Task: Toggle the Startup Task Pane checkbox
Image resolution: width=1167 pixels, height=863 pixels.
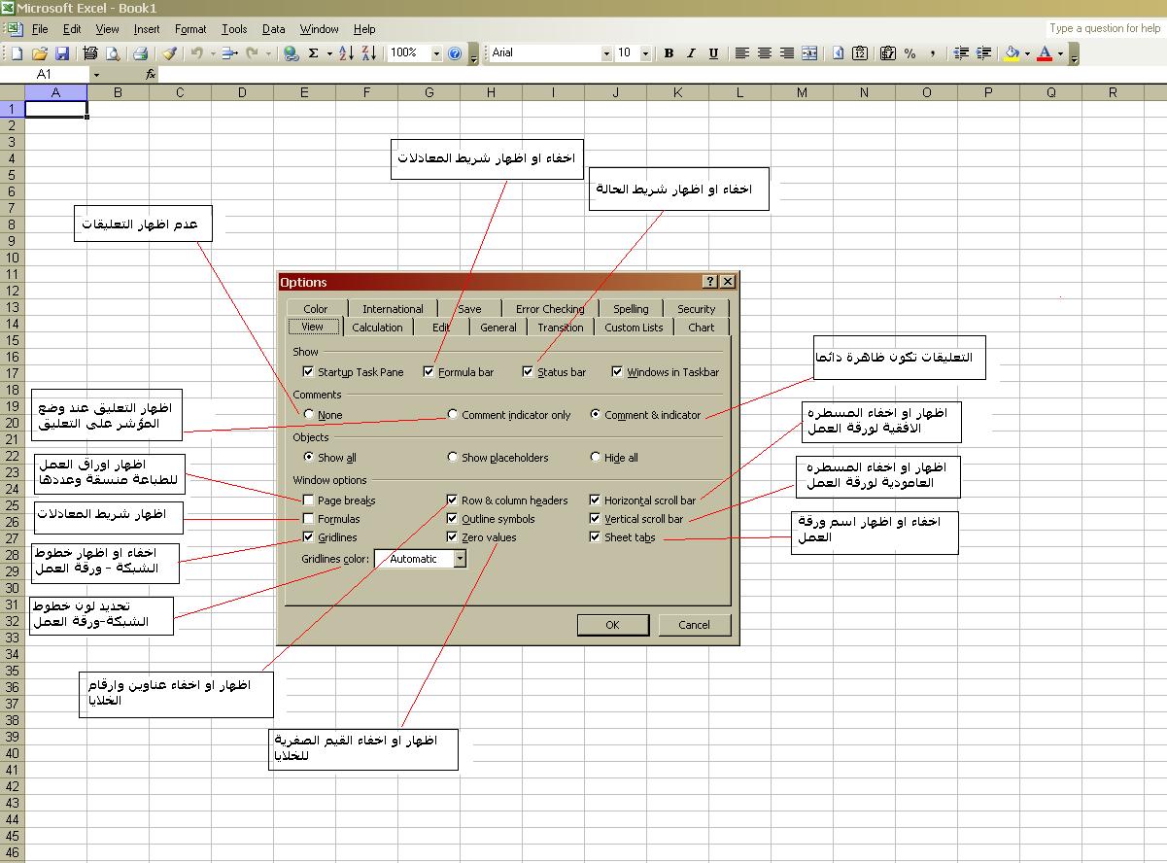Action: click(308, 372)
